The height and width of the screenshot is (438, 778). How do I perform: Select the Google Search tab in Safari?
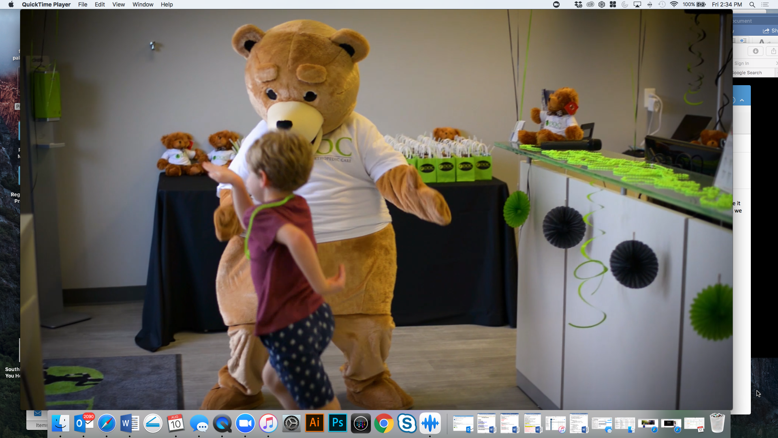748,73
